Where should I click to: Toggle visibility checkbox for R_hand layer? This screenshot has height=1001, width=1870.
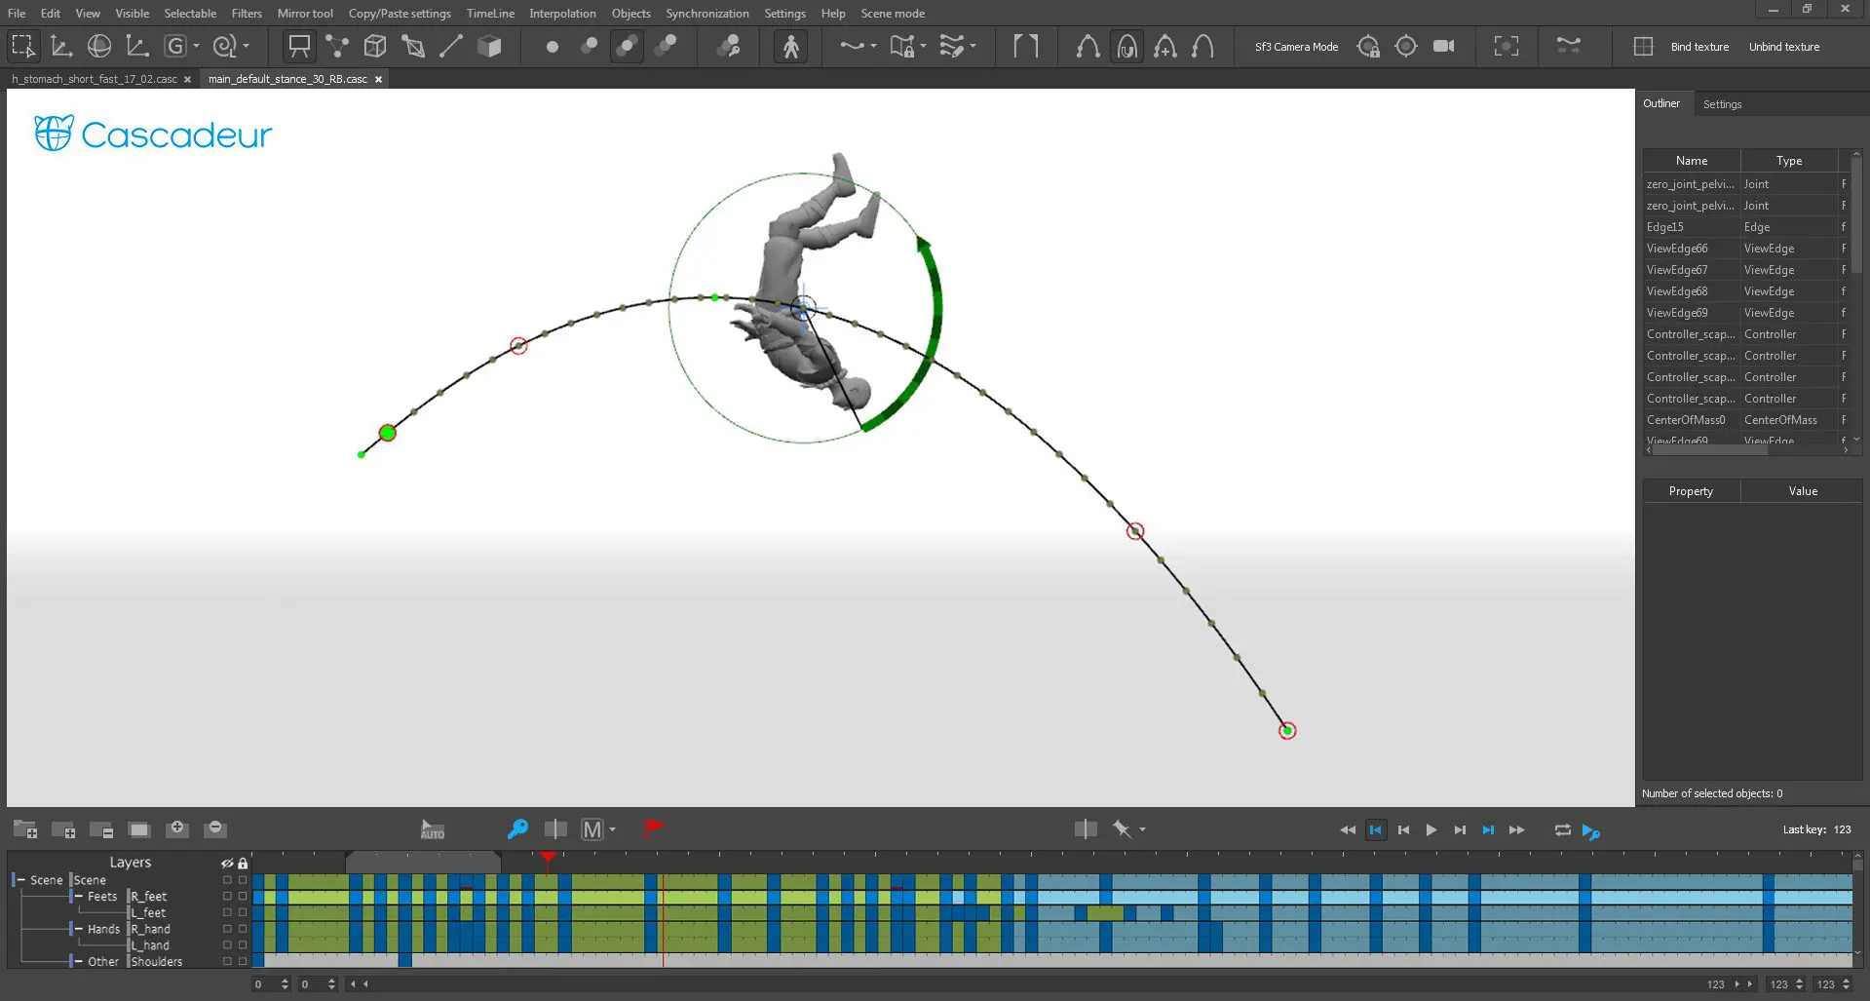pyautogui.click(x=227, y=929)
